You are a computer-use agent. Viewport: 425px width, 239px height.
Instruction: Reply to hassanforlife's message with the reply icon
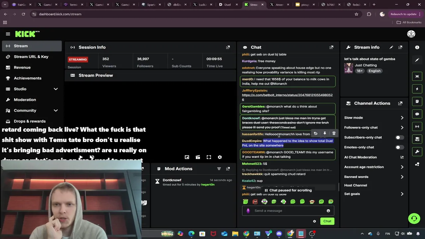tap(315, 133)
